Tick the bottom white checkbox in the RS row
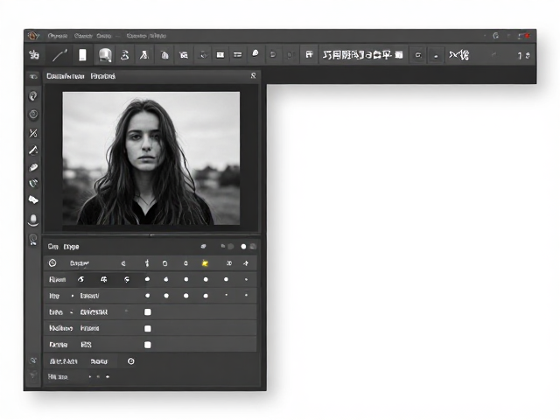560x420 pixels. click(148, 345)
